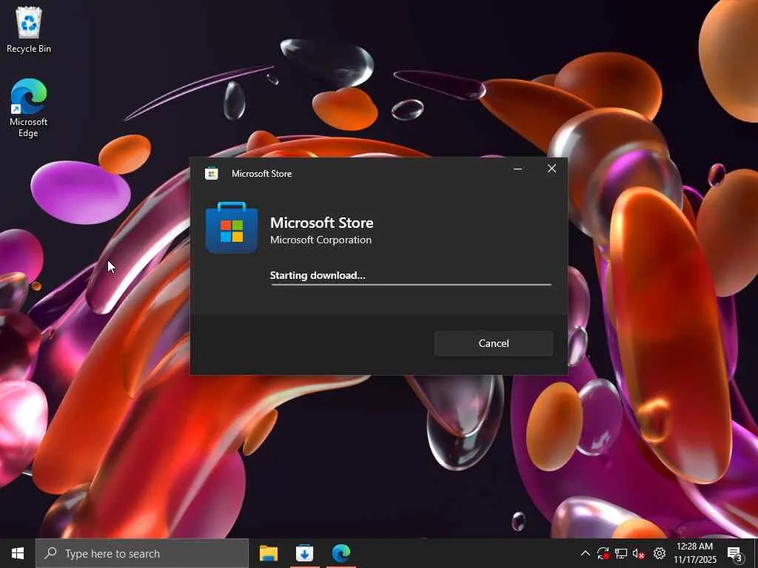Cancel the Microsoft Store download
The width and height of the screenshot is (758, 568).
tap(493, 343)
